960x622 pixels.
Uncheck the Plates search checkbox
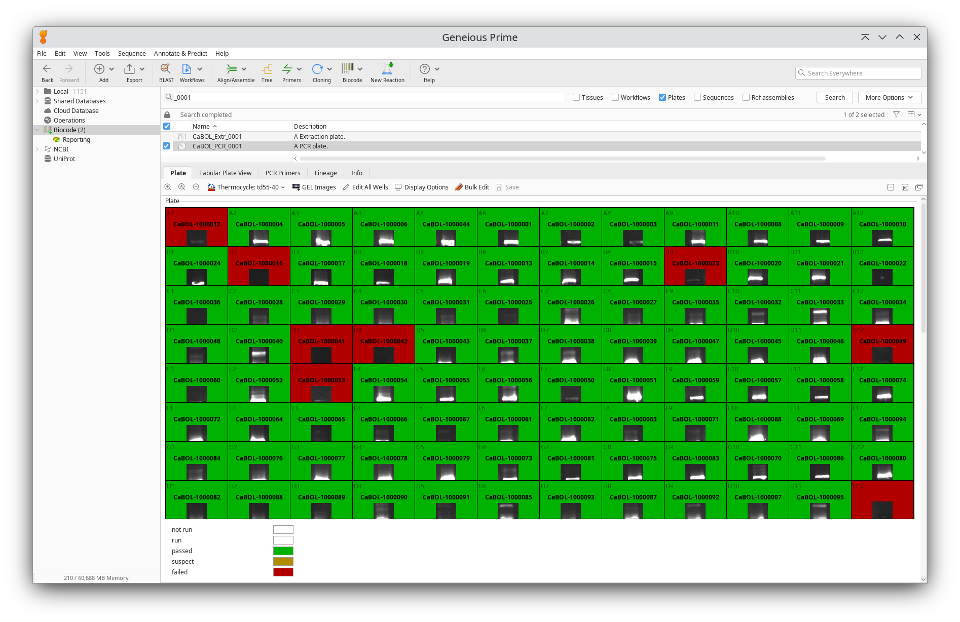coord(662,98)
